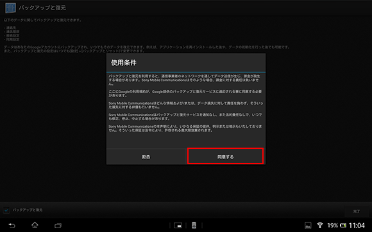Tap the バックアップと復元 header title
The image size is (372, 232).
42,8
